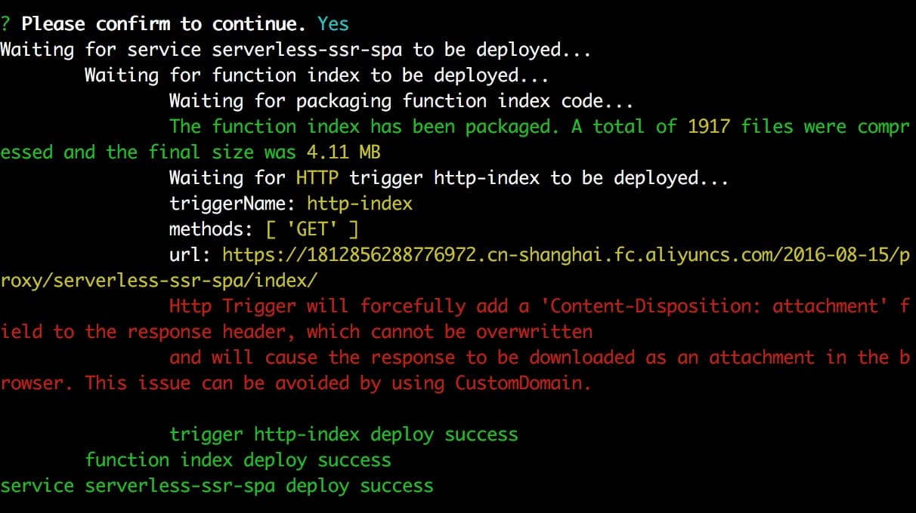Click the '4.11 MB' final size text
This screenshot has width=916, height=513.
pyautogui.click(x=343, y=152)
